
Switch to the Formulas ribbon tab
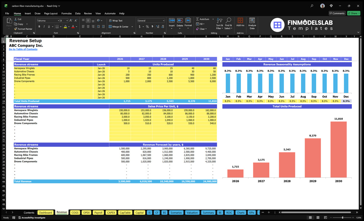click(66, 13)
